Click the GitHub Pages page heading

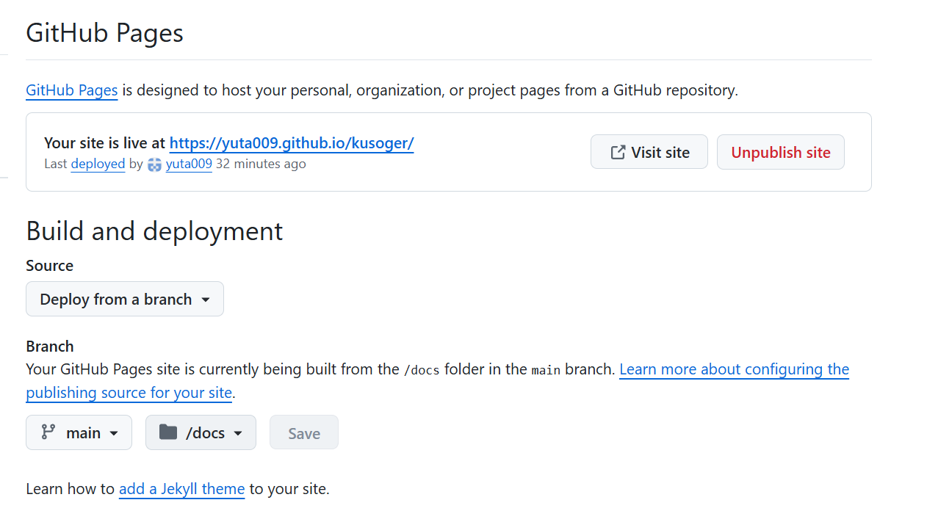point(104,33)
